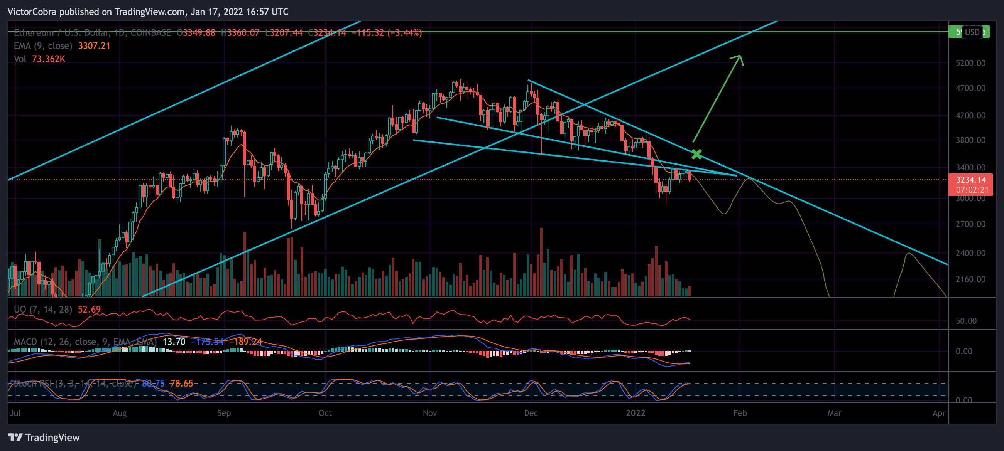Click the Stoch RSI value 78.65
The image size is (1004, 451).
(x=181, y=383)
